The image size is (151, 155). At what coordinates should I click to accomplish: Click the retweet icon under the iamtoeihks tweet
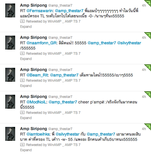tap(22, 145)
